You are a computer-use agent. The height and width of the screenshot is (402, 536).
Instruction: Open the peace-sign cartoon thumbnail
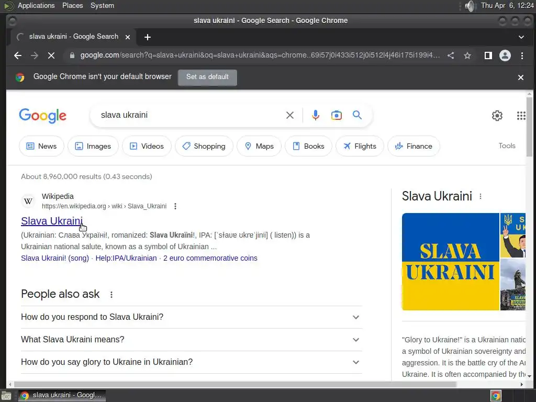[513, 235]
